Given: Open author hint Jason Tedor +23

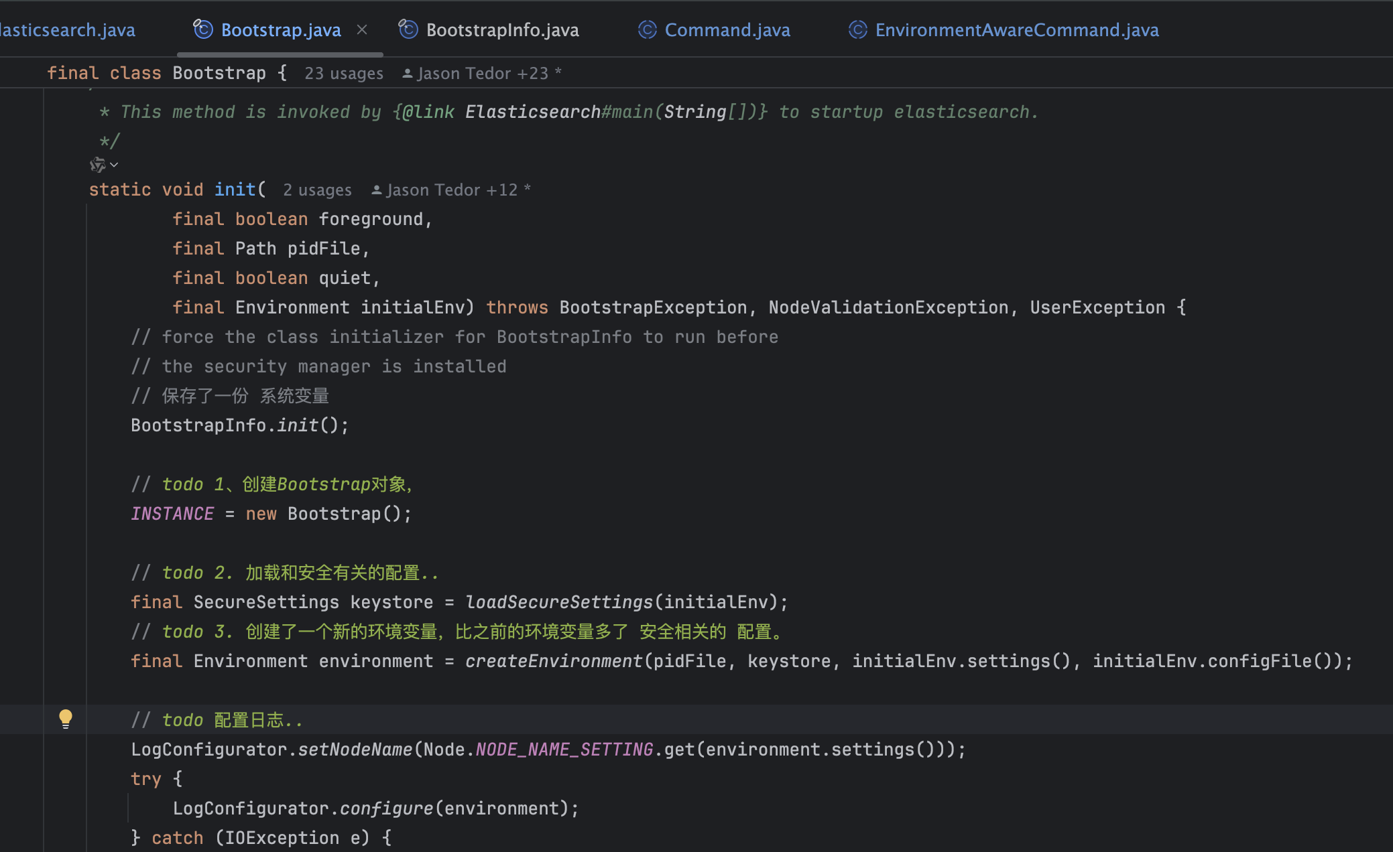Looking at the screenshot, I should pos(483,73).
